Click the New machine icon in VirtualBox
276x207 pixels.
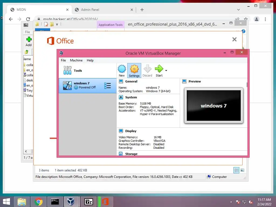click(x=122, y=71)
